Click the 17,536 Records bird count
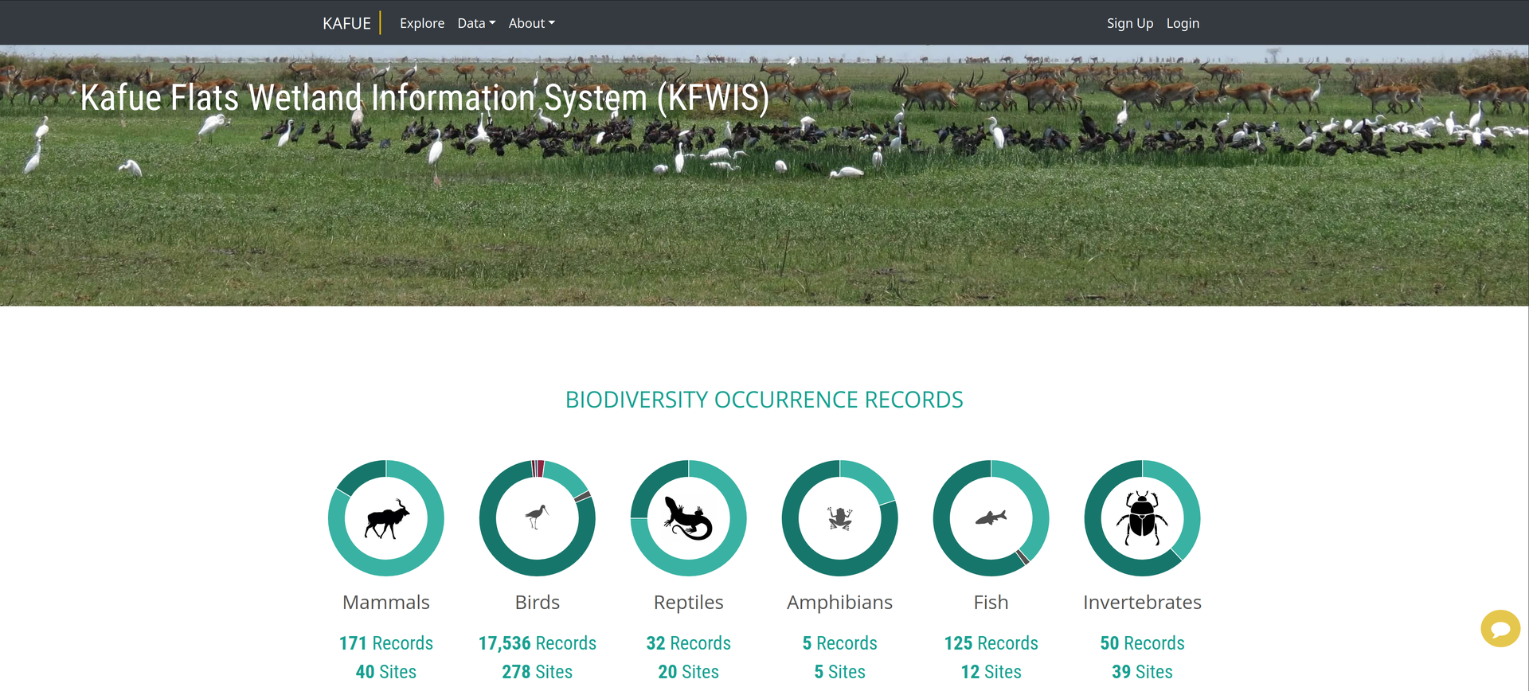 click(538, 643)
